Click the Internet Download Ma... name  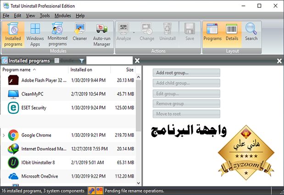tap(44, 149)
